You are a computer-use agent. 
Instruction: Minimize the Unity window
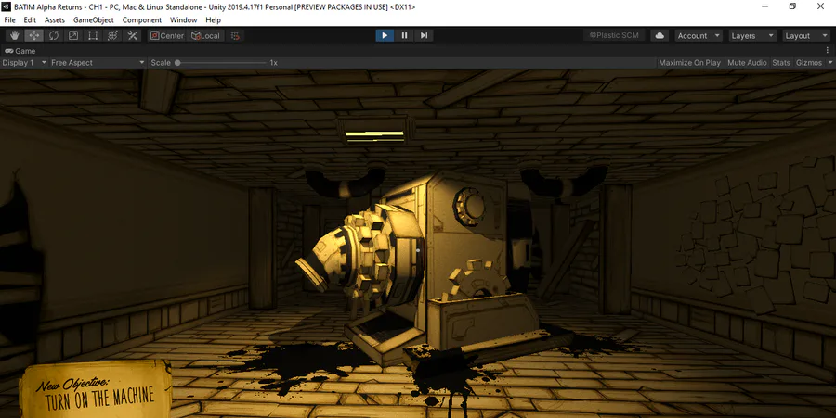coord(765,6)
